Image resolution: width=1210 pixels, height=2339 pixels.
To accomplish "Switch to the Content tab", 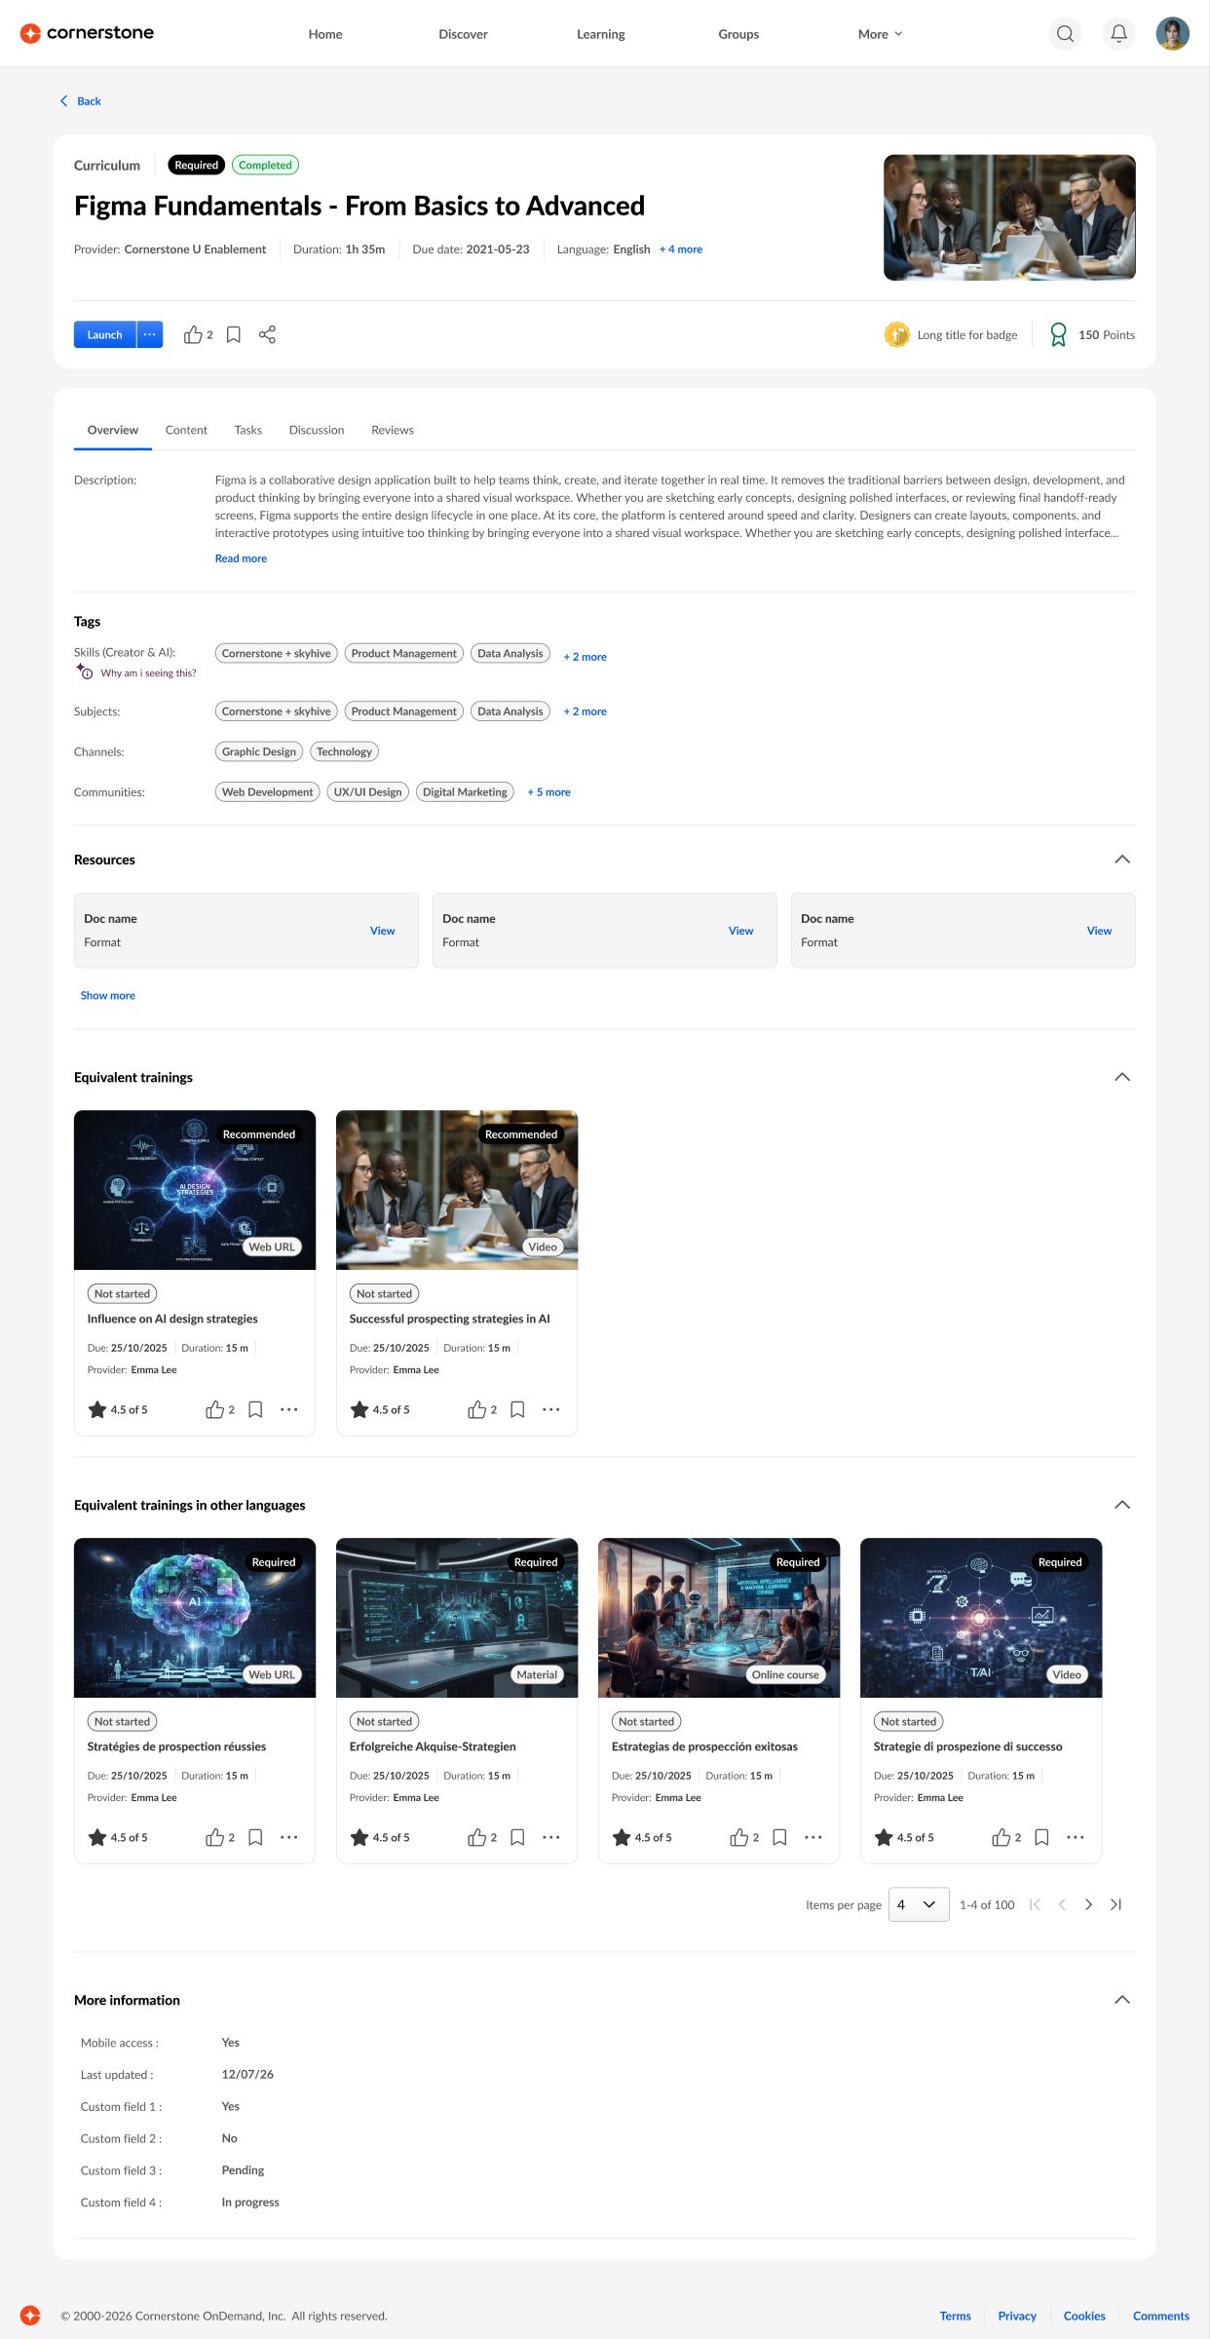I will 186,430.
